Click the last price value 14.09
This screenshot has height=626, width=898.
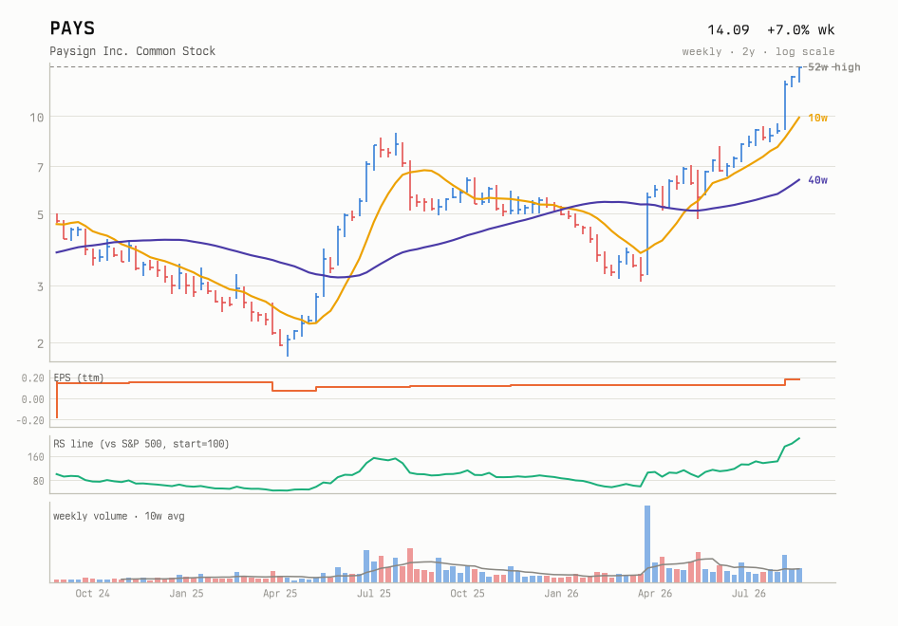point(728,29)
